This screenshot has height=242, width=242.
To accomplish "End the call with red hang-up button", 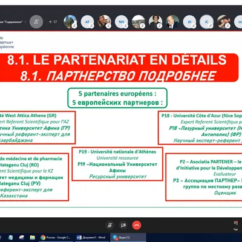I will [x=137, y=225].
